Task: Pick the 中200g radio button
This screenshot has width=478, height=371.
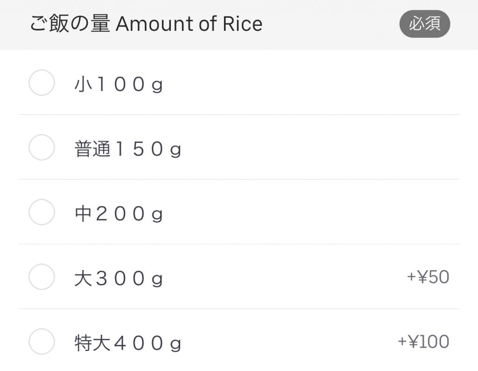Action: (42, 212)
